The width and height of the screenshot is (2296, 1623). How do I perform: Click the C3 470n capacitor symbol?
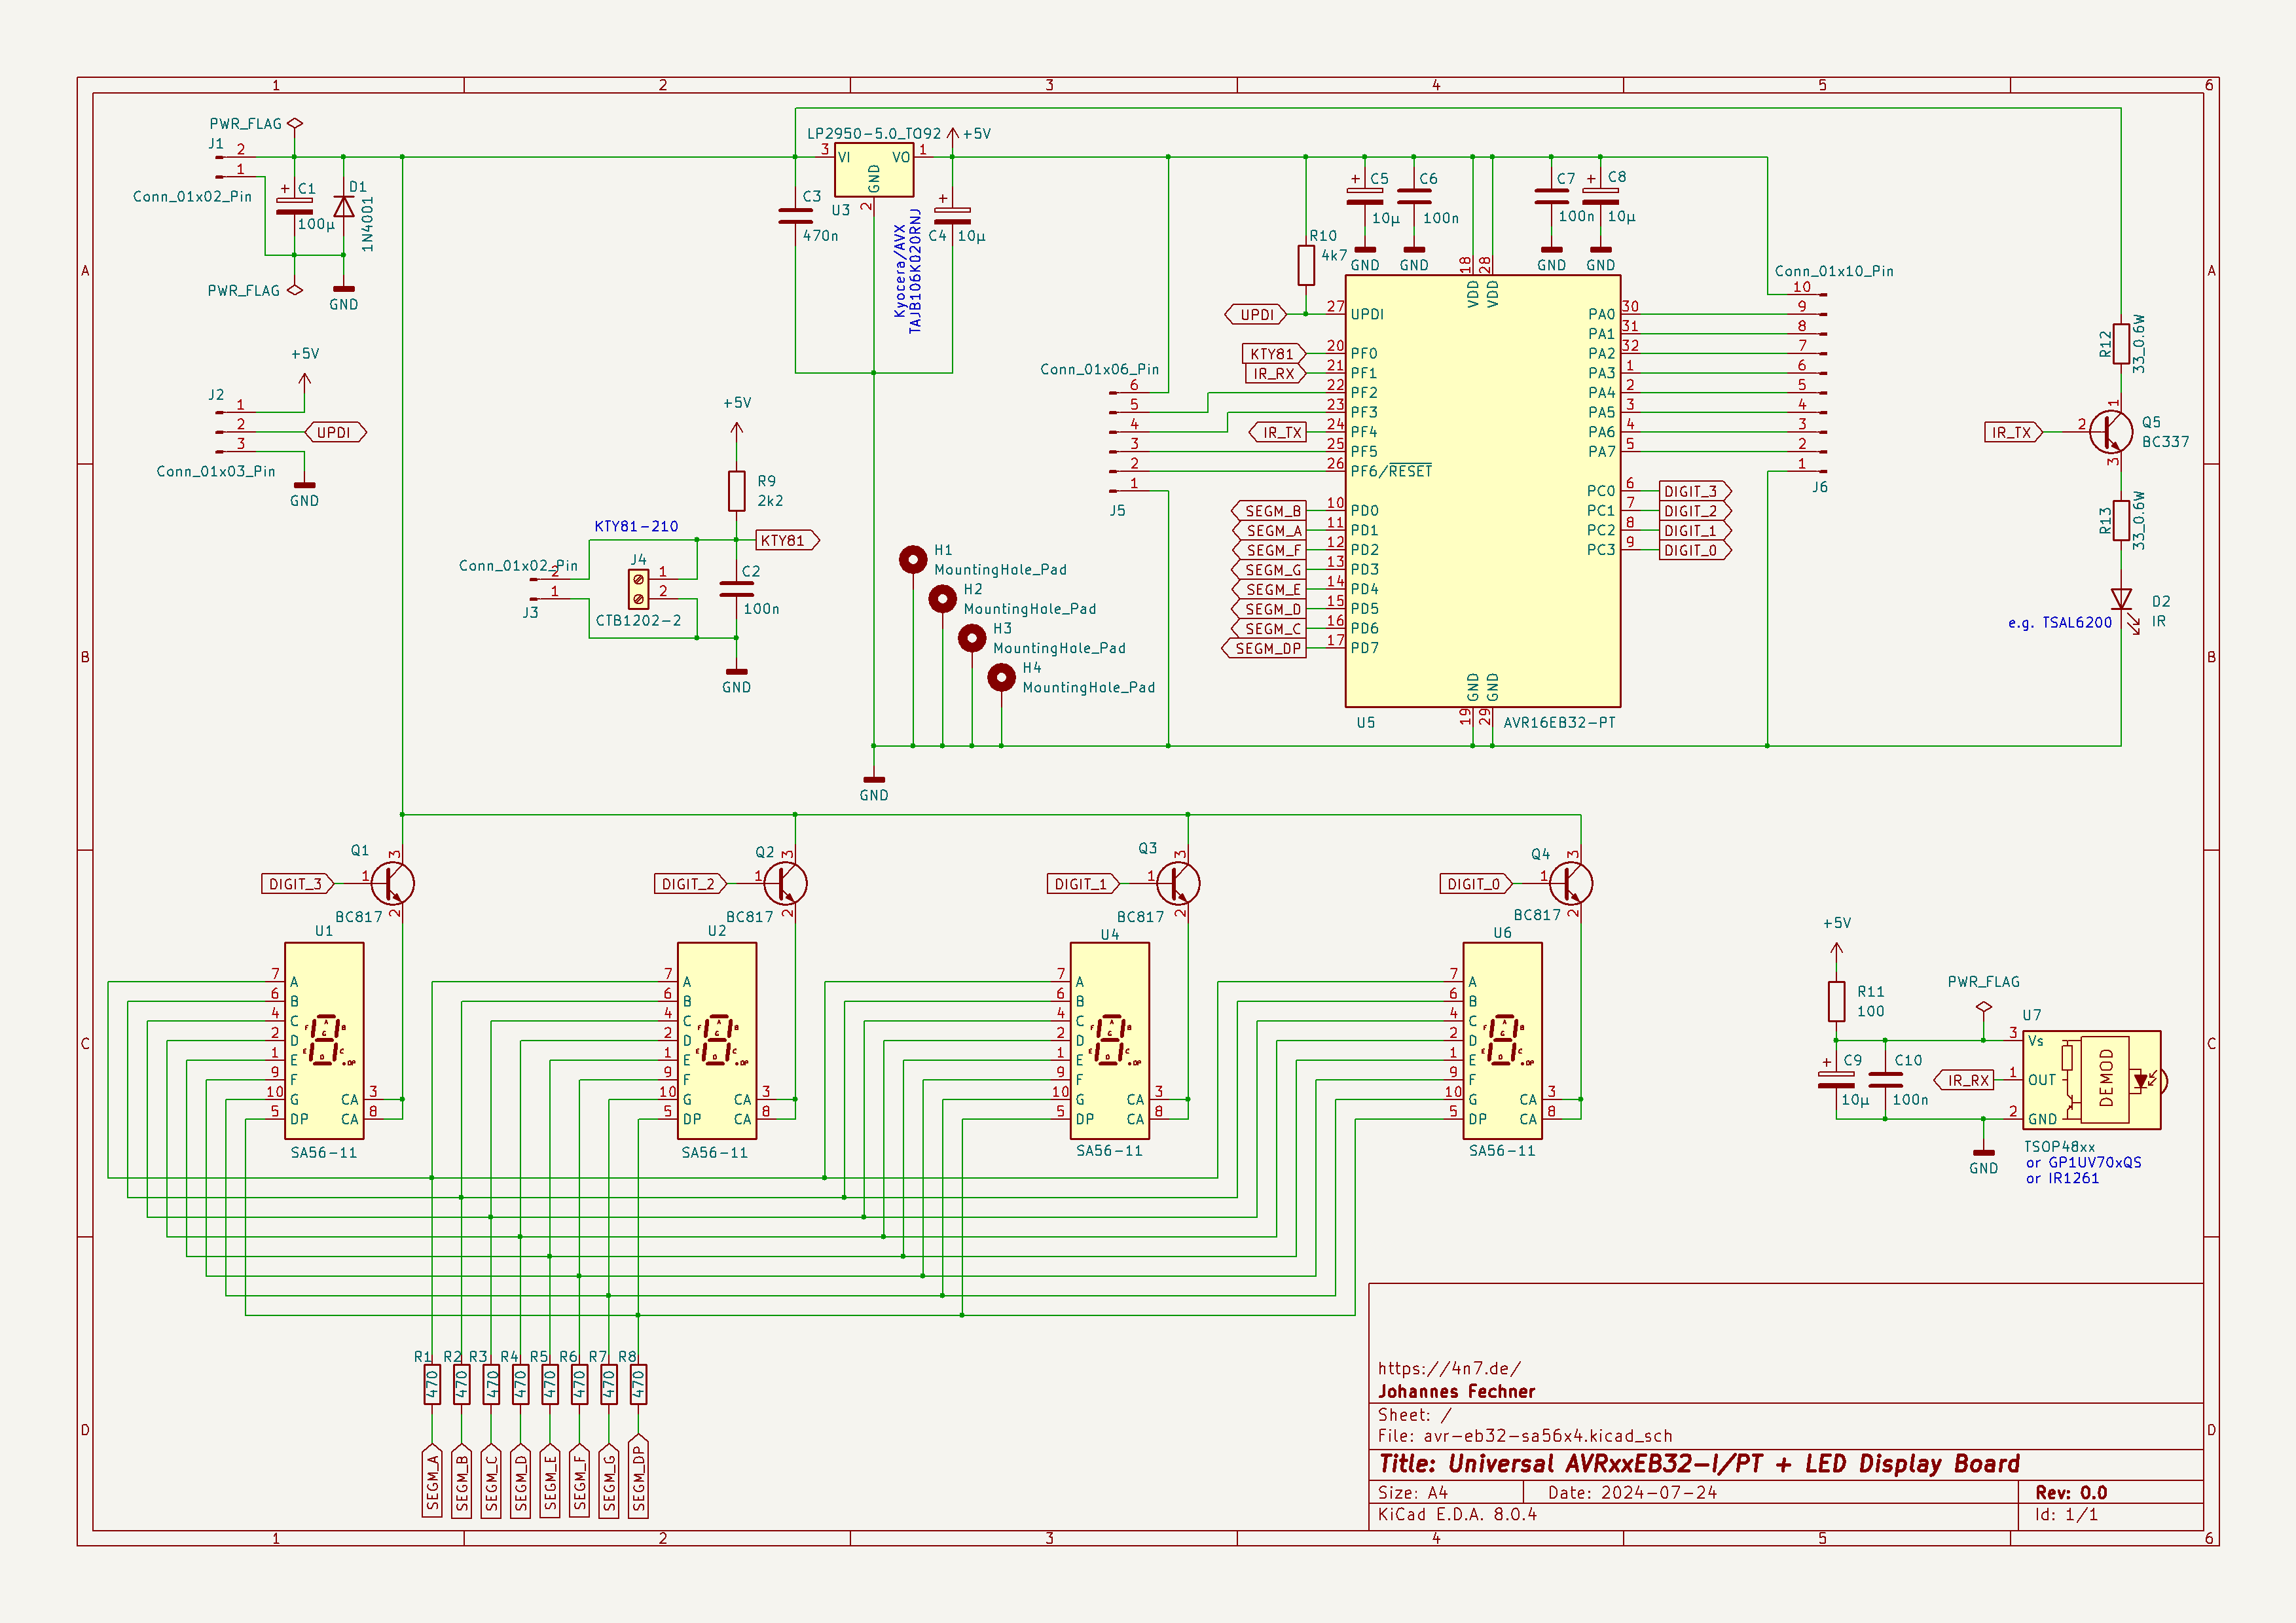pyautogui.click(x=795, y=216)
